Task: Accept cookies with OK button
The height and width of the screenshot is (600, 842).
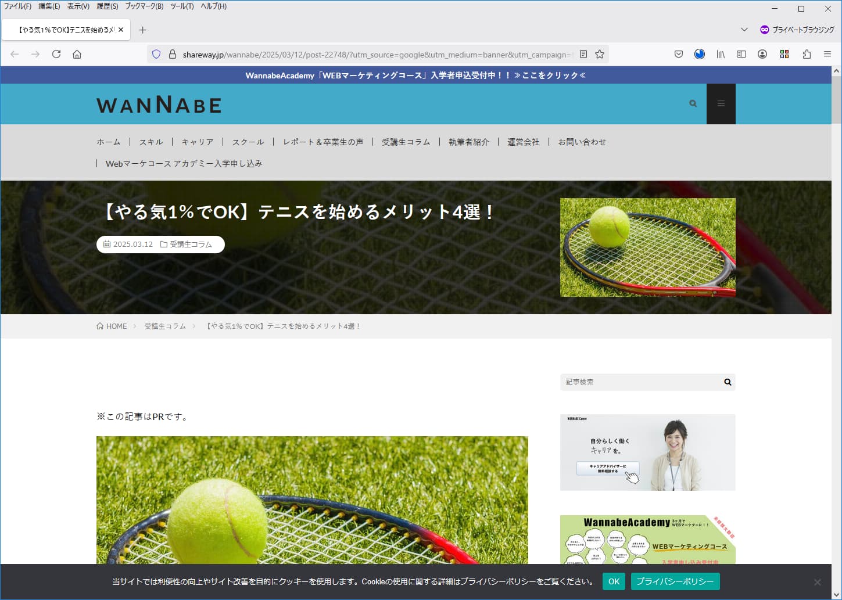Action: (614, 581)
